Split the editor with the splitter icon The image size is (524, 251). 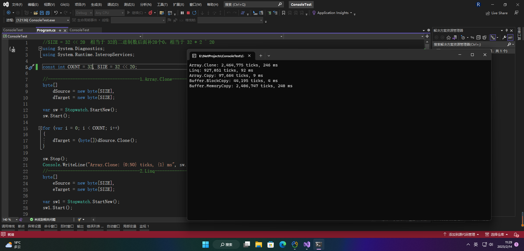coord(427,36)
